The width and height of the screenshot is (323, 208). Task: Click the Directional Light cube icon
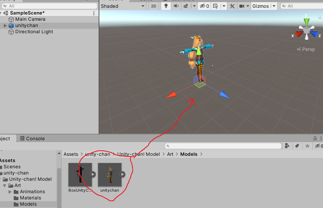(11, 32)
